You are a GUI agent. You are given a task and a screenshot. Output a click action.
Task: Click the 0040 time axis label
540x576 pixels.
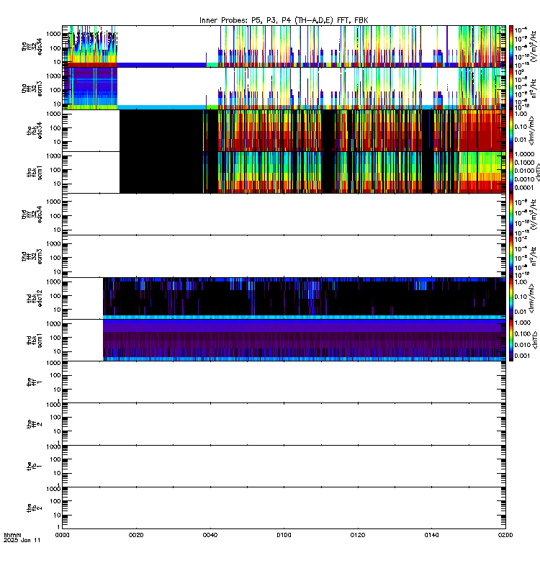click(x=210, y=535)
